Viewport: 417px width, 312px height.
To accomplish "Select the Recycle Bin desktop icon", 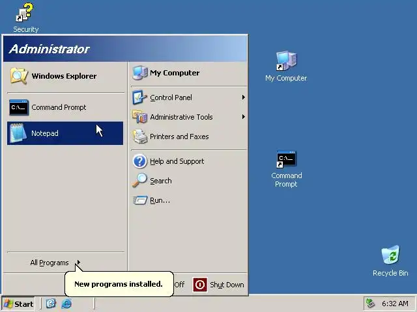I will [x=390, y=255].
